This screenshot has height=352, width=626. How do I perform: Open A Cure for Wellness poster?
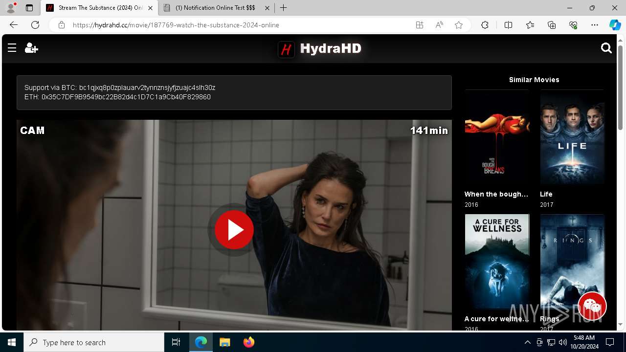click(497, 262)
